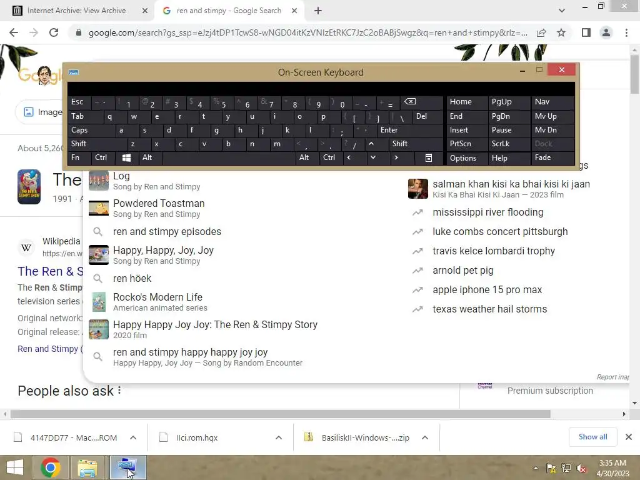
Task: Choose apple iphone 15 pro max trending search
Action: [487, 290]
